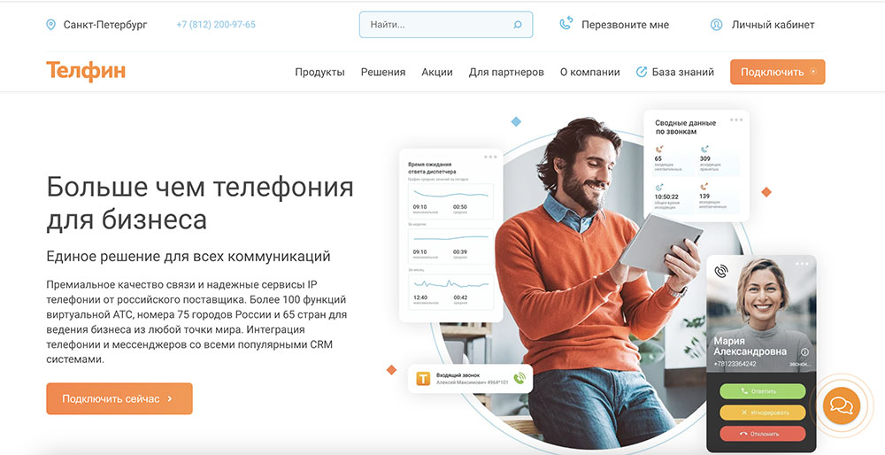Click the Телфин logo
885x455 pixels.
tap(86, 71)
